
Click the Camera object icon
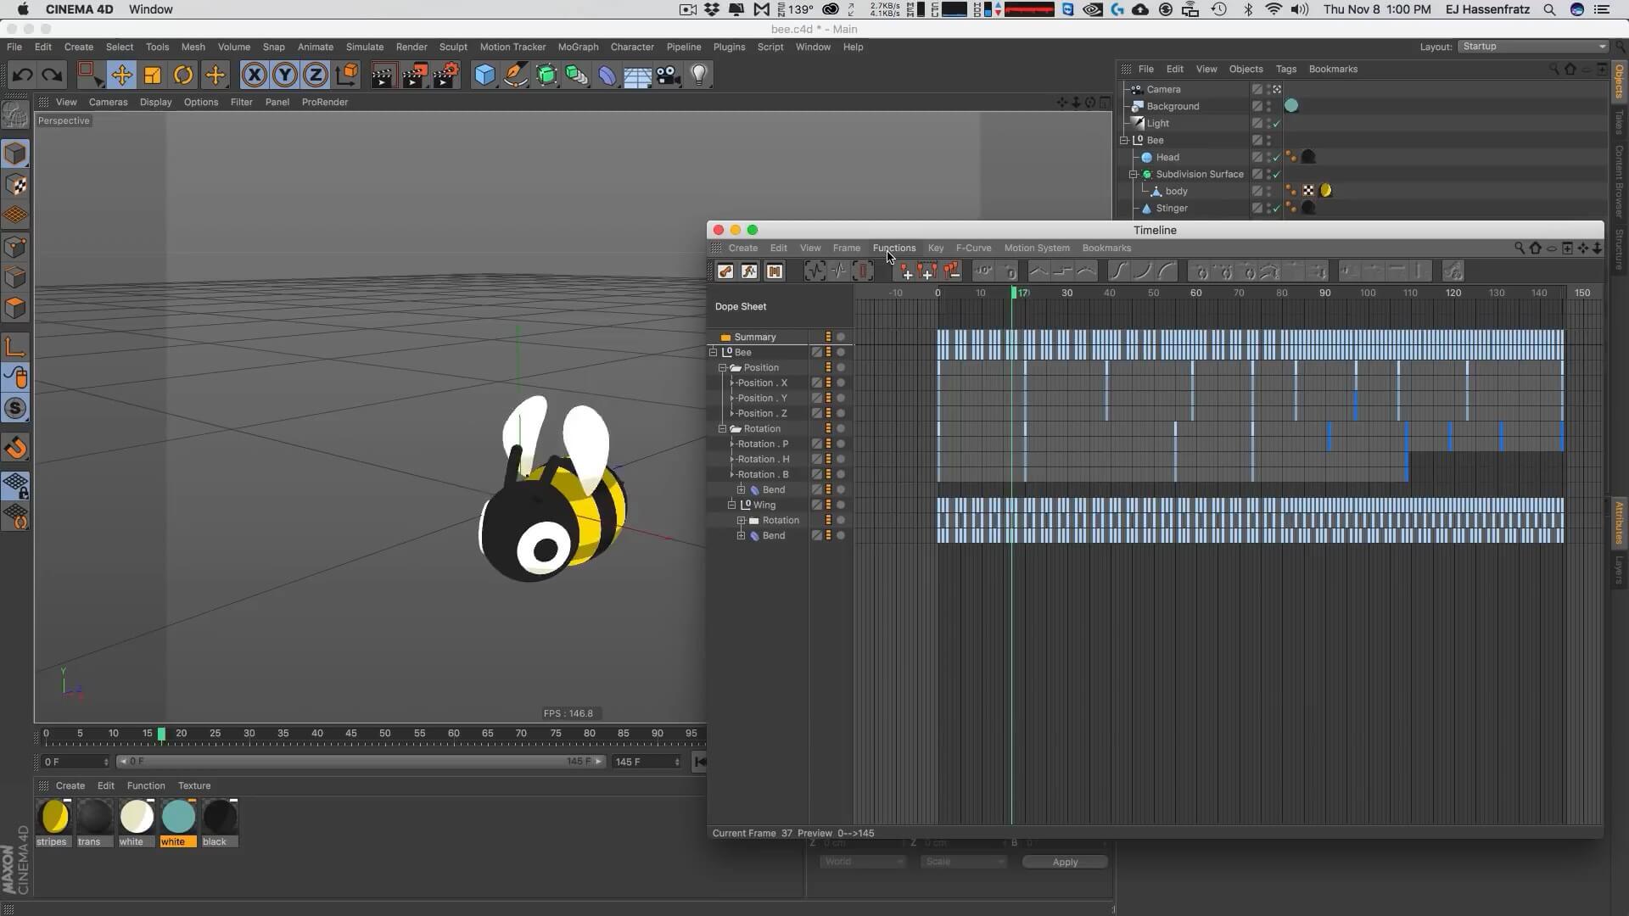tap(669, 75)
